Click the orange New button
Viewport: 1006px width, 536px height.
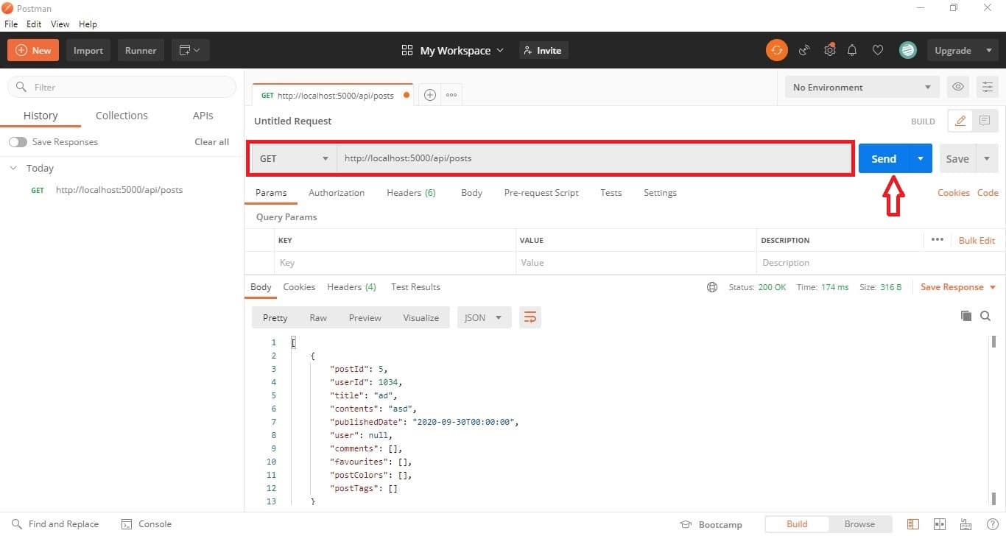tap(33, 50)
